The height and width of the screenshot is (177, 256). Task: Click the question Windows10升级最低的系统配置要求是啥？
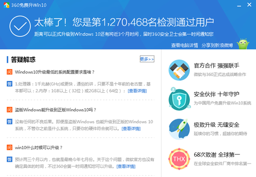(55, 72)
